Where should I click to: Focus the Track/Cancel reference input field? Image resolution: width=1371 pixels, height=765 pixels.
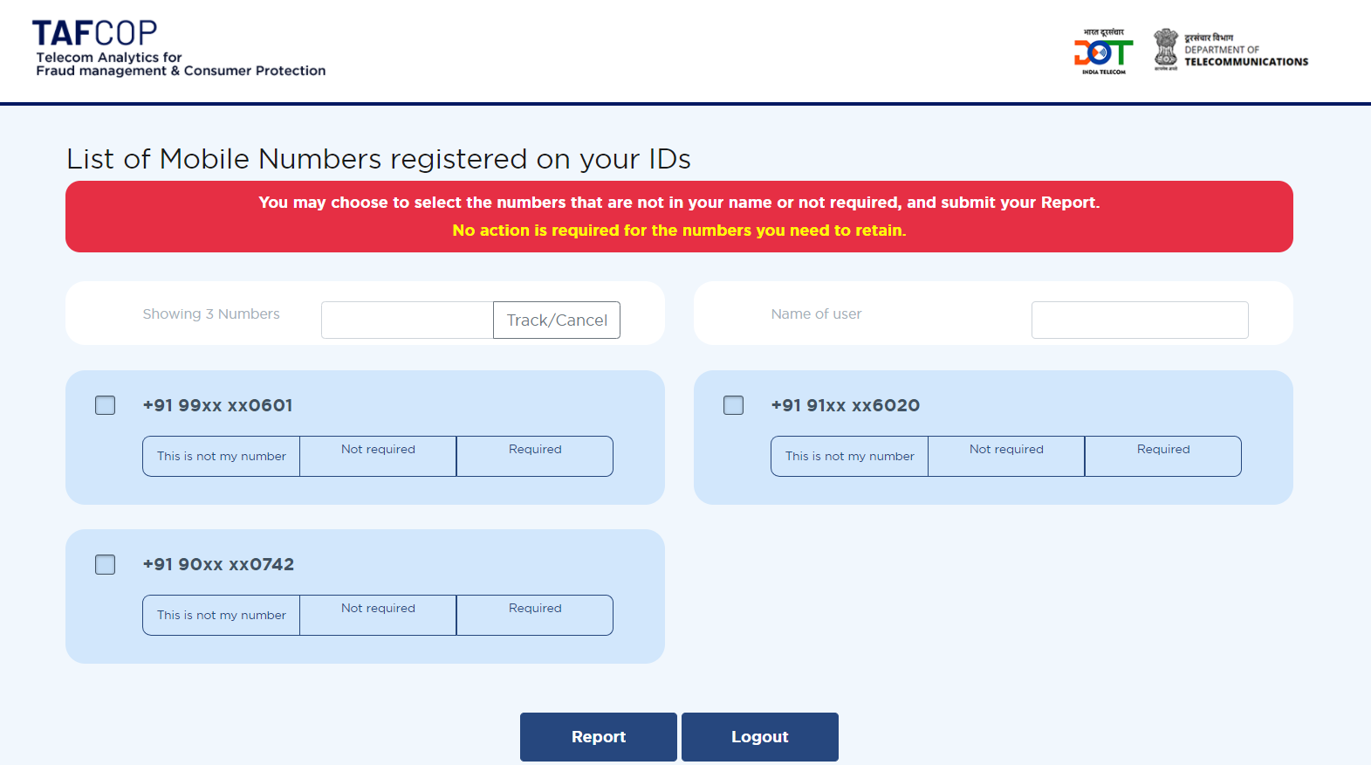tap(408, 320)
